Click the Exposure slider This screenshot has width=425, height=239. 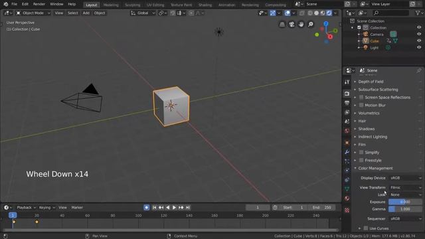405,202
